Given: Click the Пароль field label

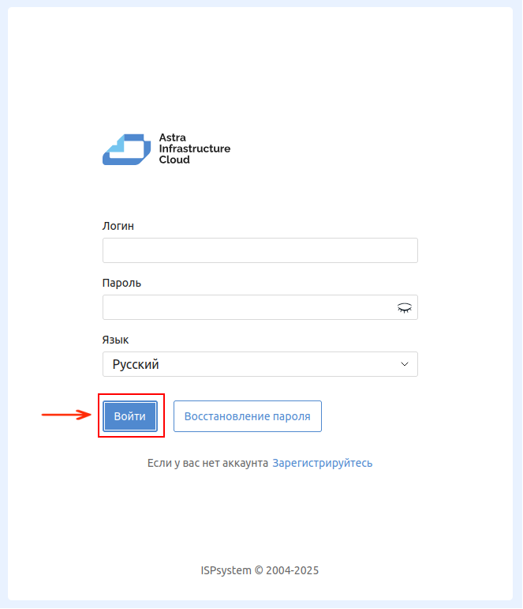Looking at the screenshot, I should pos(121,283).
